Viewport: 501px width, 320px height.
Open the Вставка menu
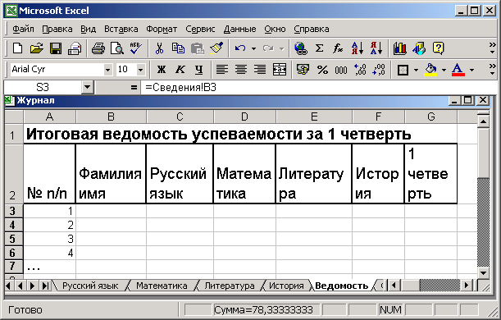pos(121,29)
